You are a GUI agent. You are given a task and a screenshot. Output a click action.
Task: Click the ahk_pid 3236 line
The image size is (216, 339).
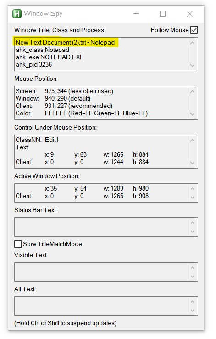click(33, 65)
